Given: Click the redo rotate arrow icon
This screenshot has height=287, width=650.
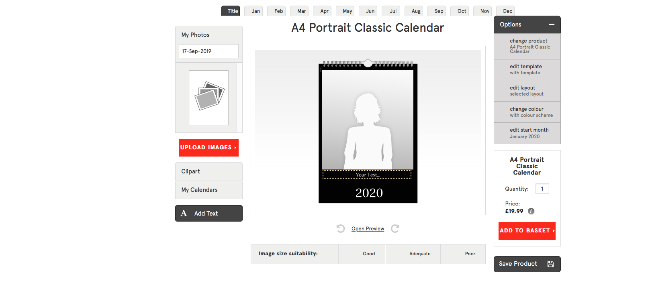Looking at the screenshot, I should point(395,229).
